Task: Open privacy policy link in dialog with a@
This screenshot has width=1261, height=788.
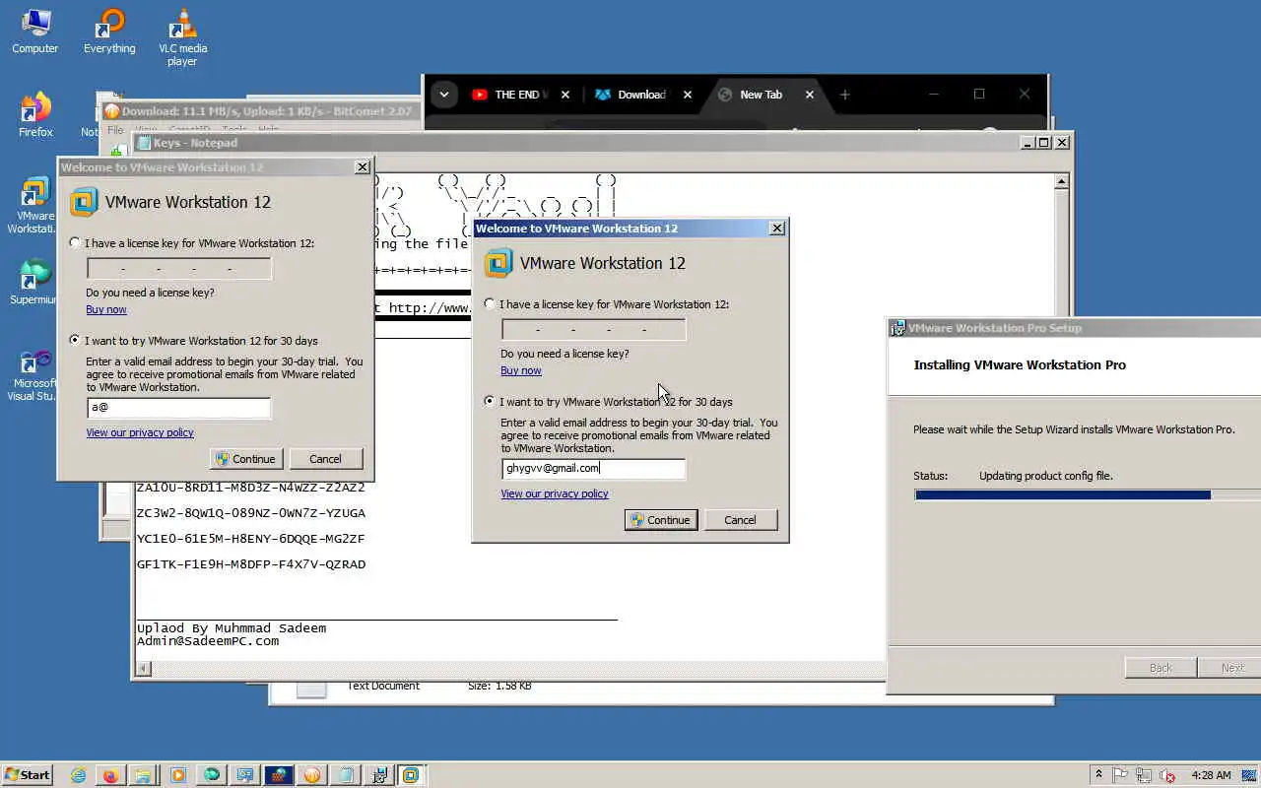Action: [140, 432]
